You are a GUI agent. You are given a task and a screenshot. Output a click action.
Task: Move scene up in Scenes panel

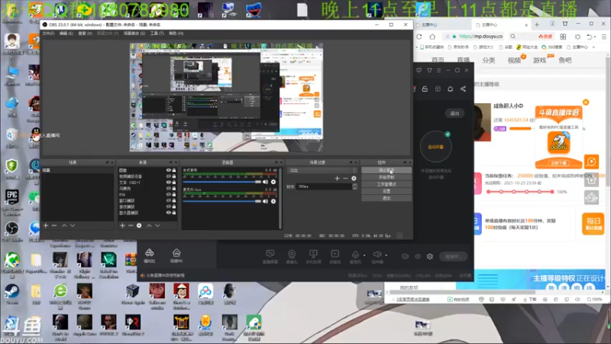click(64, 226)
